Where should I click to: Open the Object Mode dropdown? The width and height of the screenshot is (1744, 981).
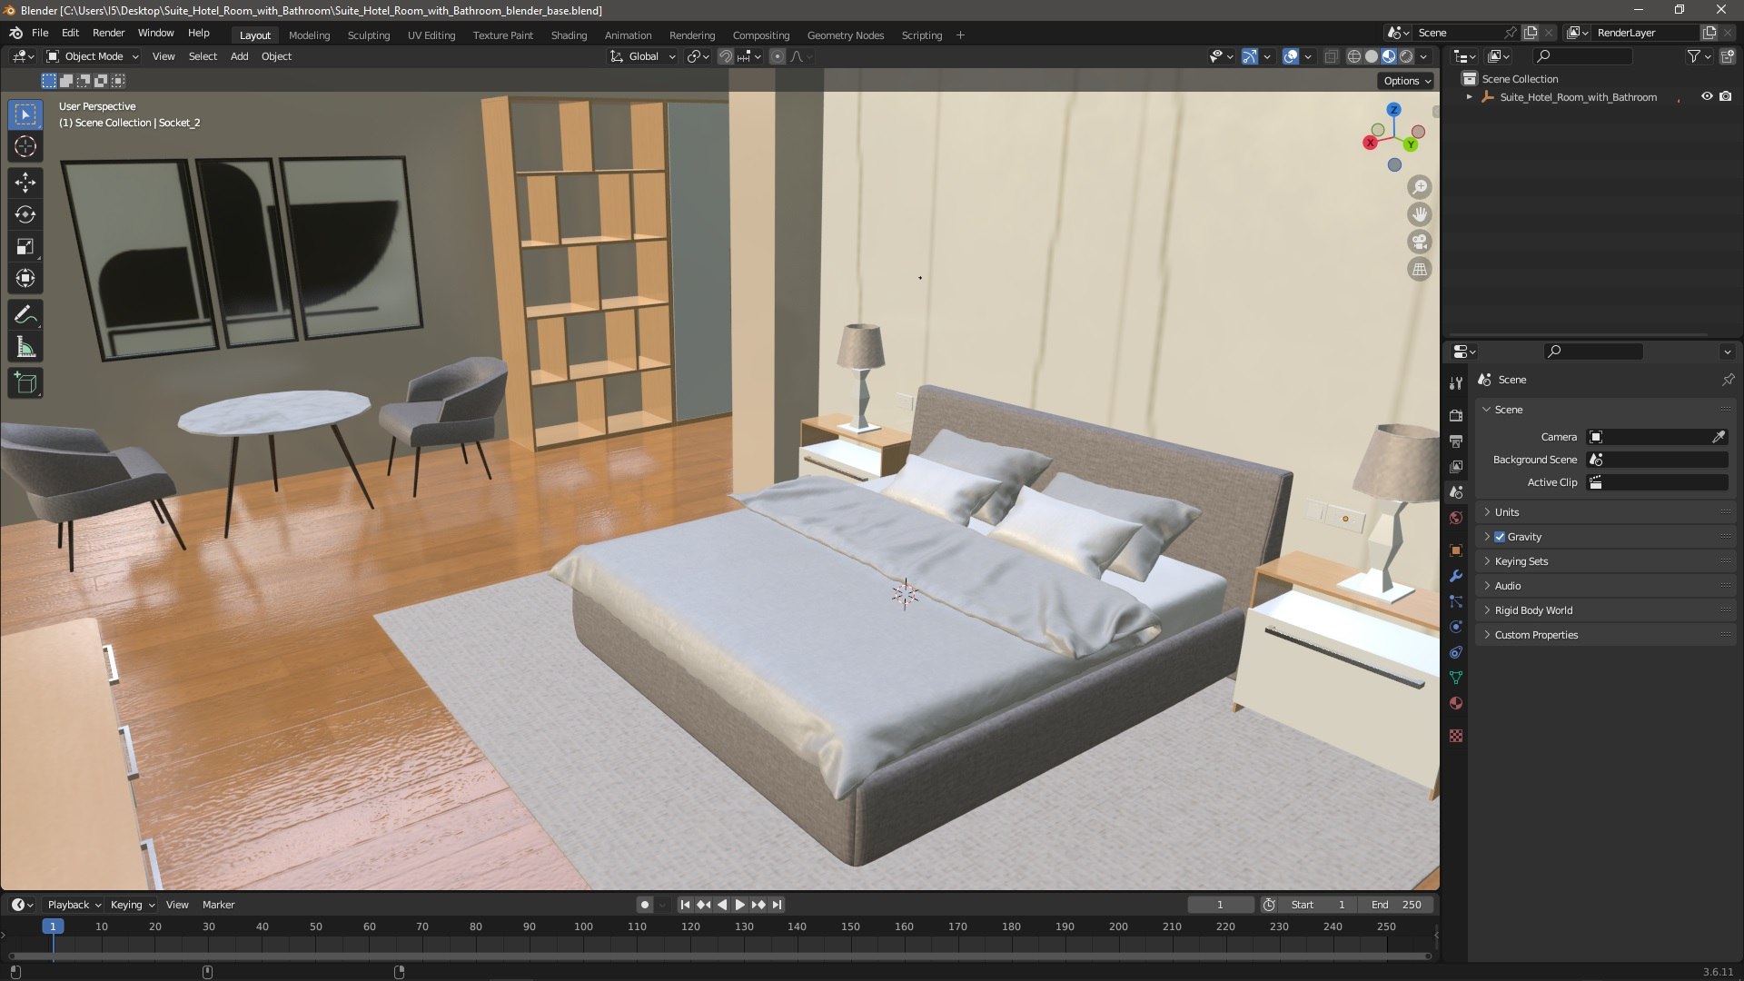point(93,56)
